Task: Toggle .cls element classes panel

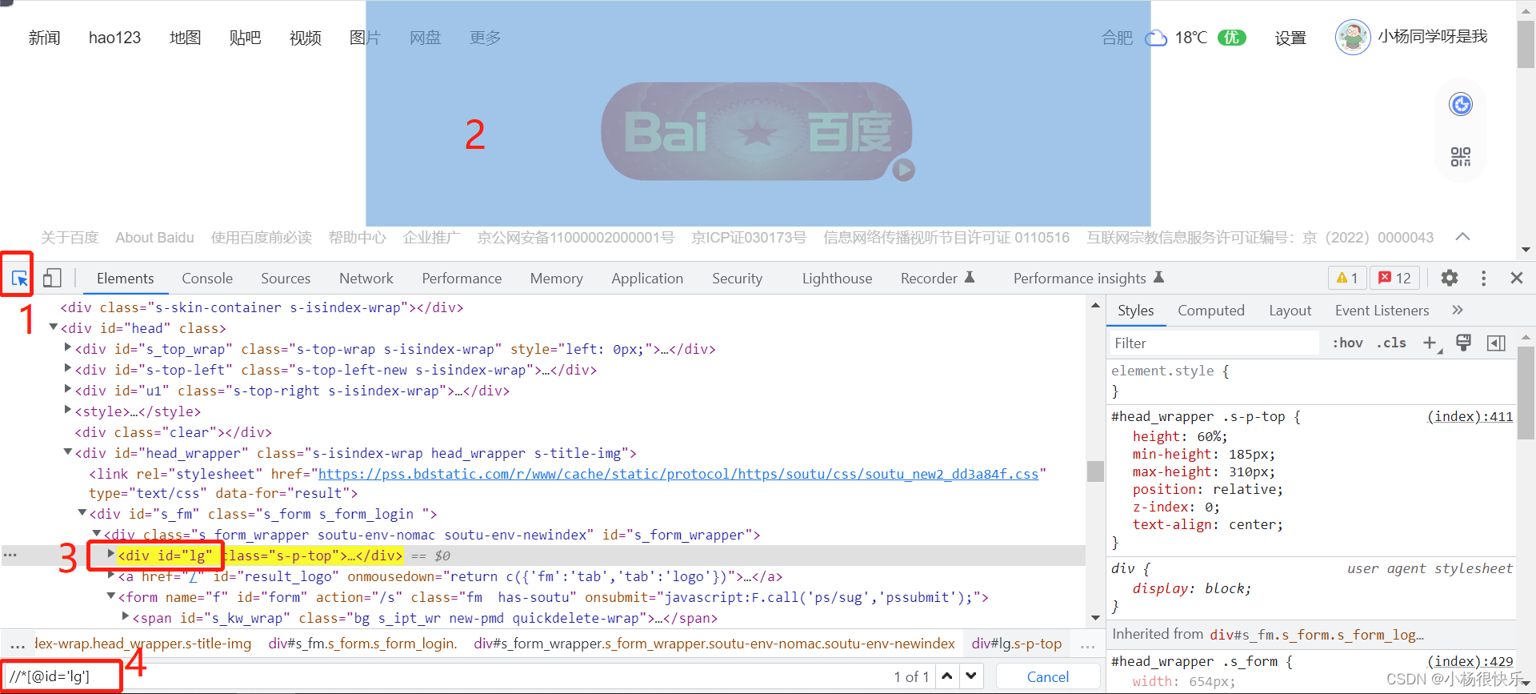Action: click(x=1391, y=343)
